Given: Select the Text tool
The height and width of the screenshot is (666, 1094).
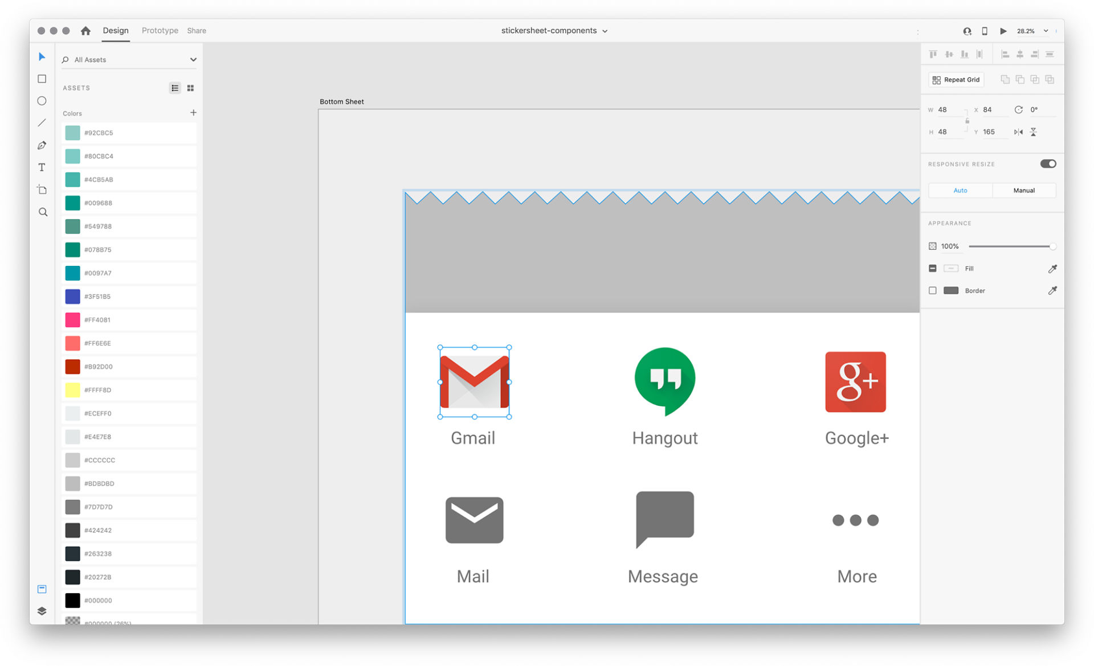Looking at the screenshot, I should point(42,167).
